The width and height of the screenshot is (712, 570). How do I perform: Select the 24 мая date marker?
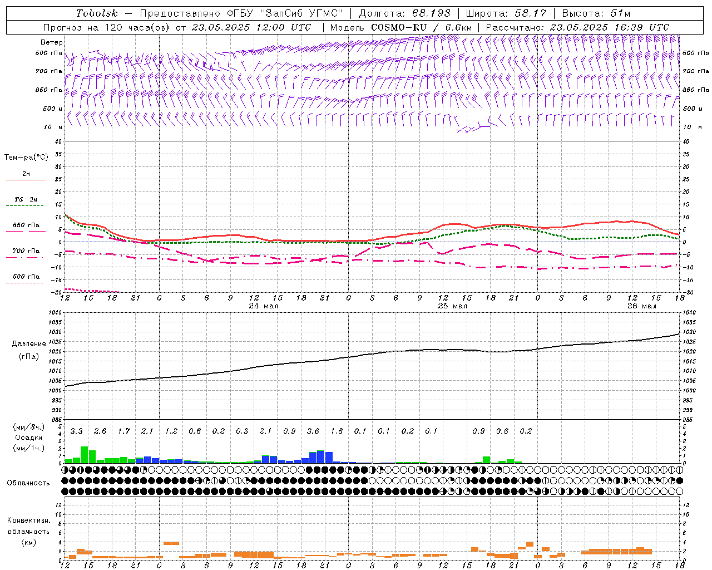click(263, 306)
